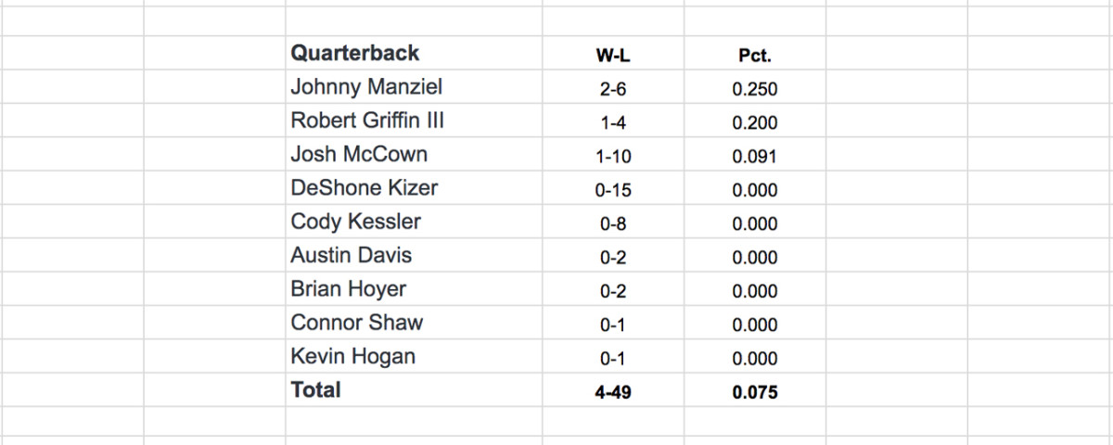This screenshot has width=1113, height=445.
Task: Select the Quarterback header cell
Action: click(355, 54)
